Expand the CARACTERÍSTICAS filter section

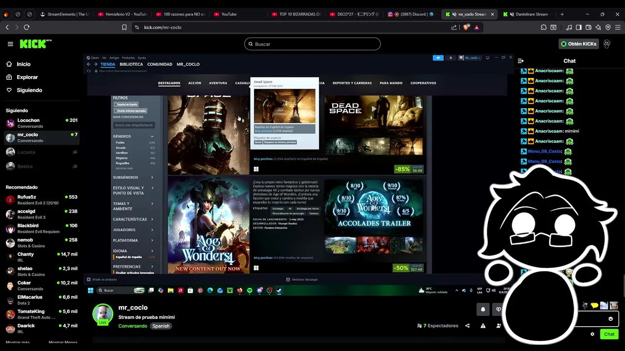click(x=133, y=219)
